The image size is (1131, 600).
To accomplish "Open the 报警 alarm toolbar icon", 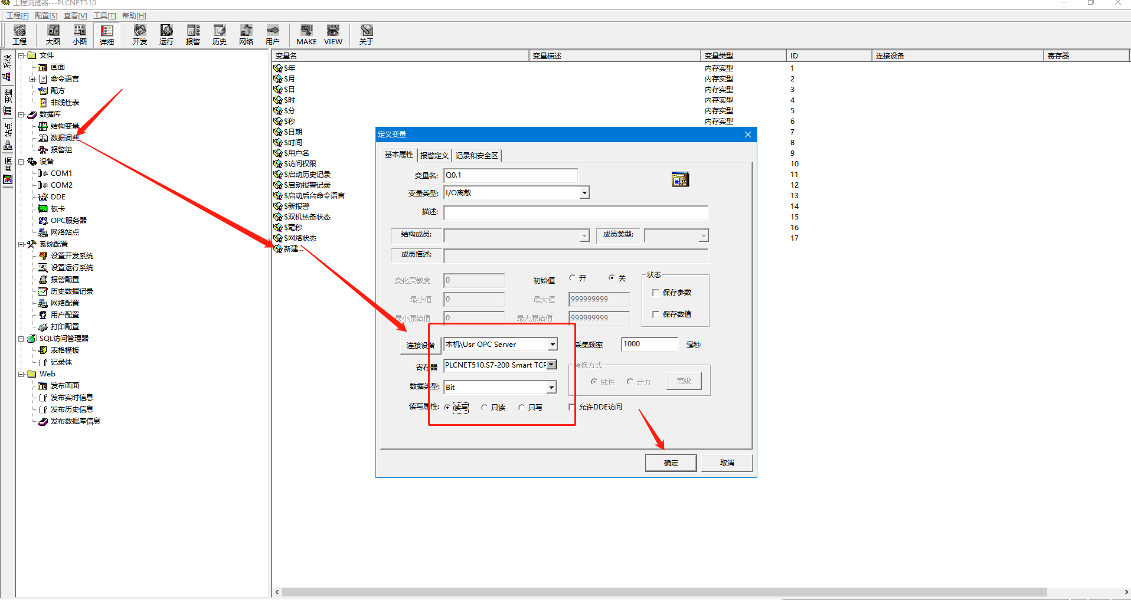I will point(193,35).
